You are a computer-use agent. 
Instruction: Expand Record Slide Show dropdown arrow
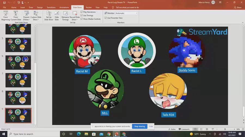point(77,20)
